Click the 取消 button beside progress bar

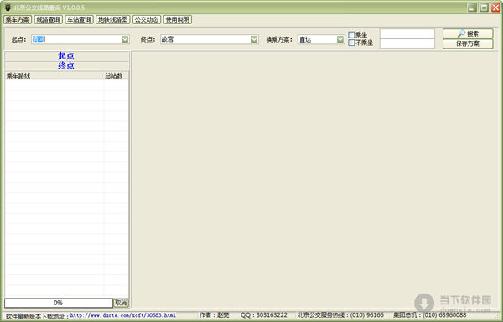click(x=121, y=303)
